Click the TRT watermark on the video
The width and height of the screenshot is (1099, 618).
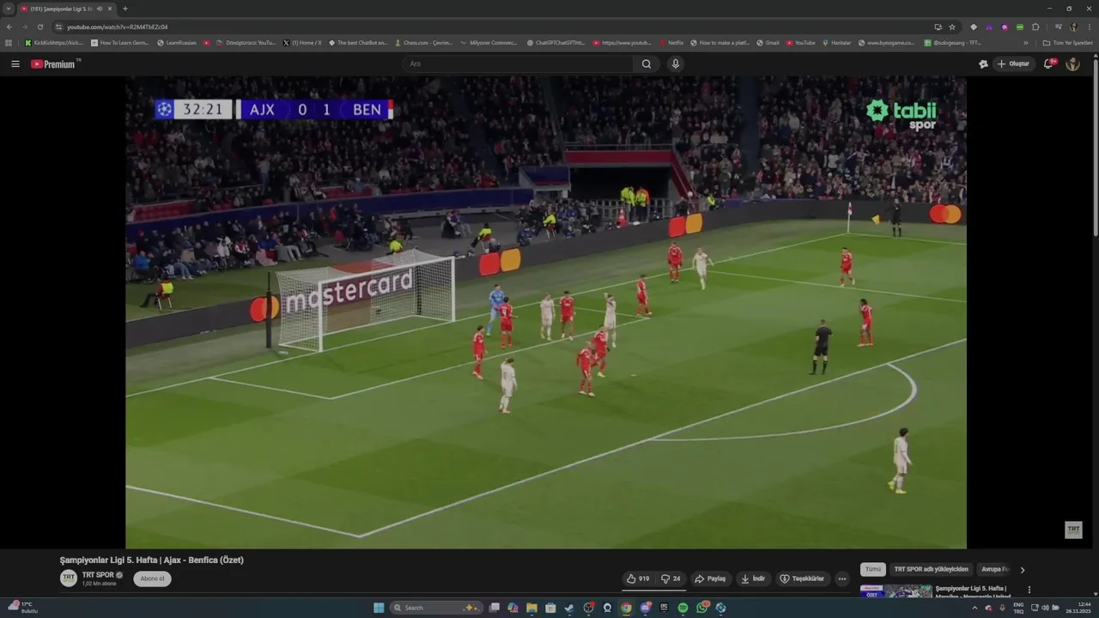1073,530
